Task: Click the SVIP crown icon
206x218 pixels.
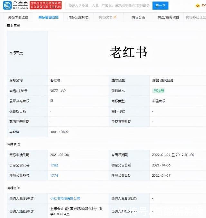Action: (198, 5)
